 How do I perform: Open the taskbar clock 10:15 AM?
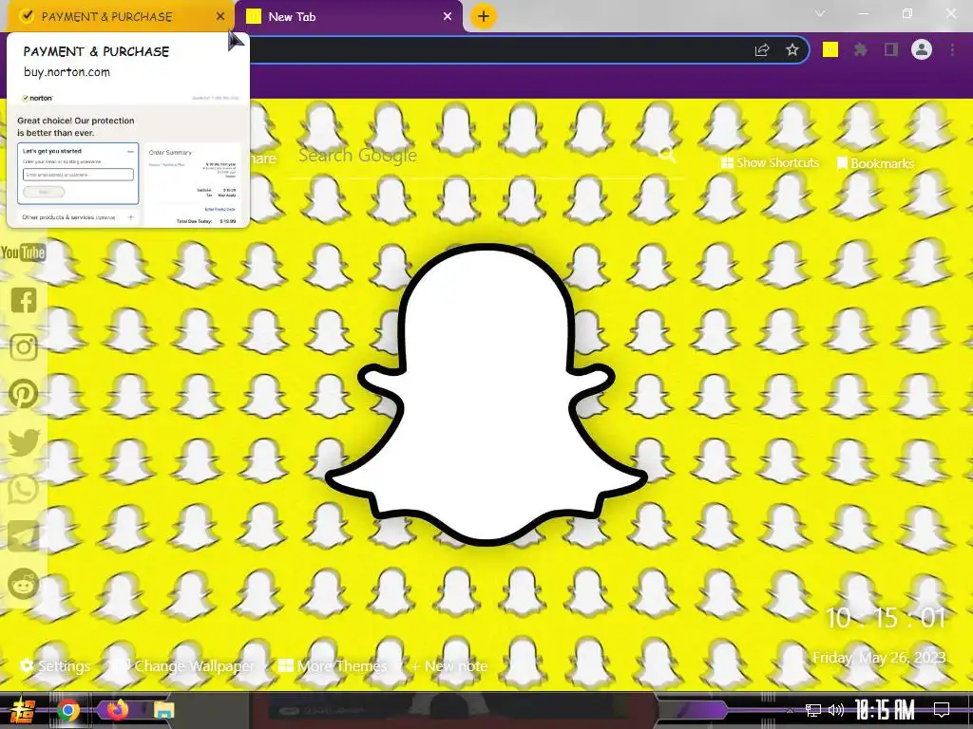coord(885,710)
